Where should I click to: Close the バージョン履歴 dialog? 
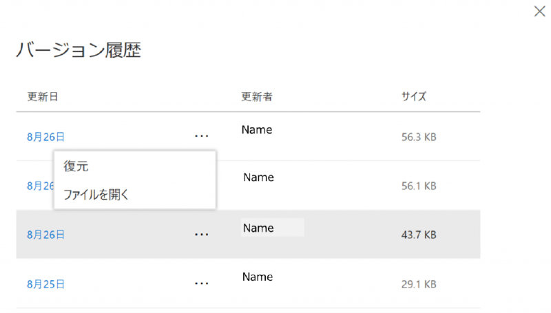coord(539,12)
